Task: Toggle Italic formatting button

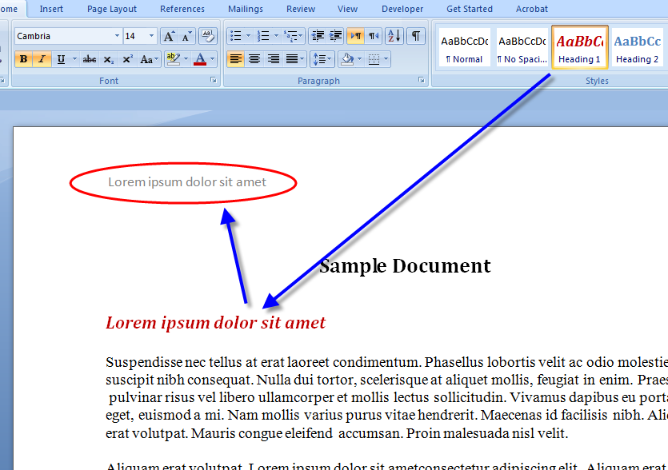Action: [x=42, y=59]
